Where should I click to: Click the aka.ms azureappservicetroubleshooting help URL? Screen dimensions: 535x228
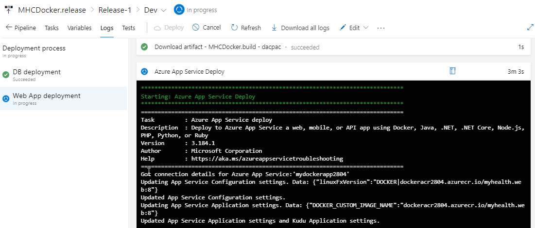pyautogui.click(x=267, y=159)
